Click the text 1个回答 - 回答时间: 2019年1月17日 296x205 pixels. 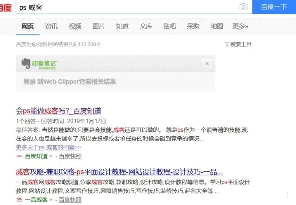[61, 121]
